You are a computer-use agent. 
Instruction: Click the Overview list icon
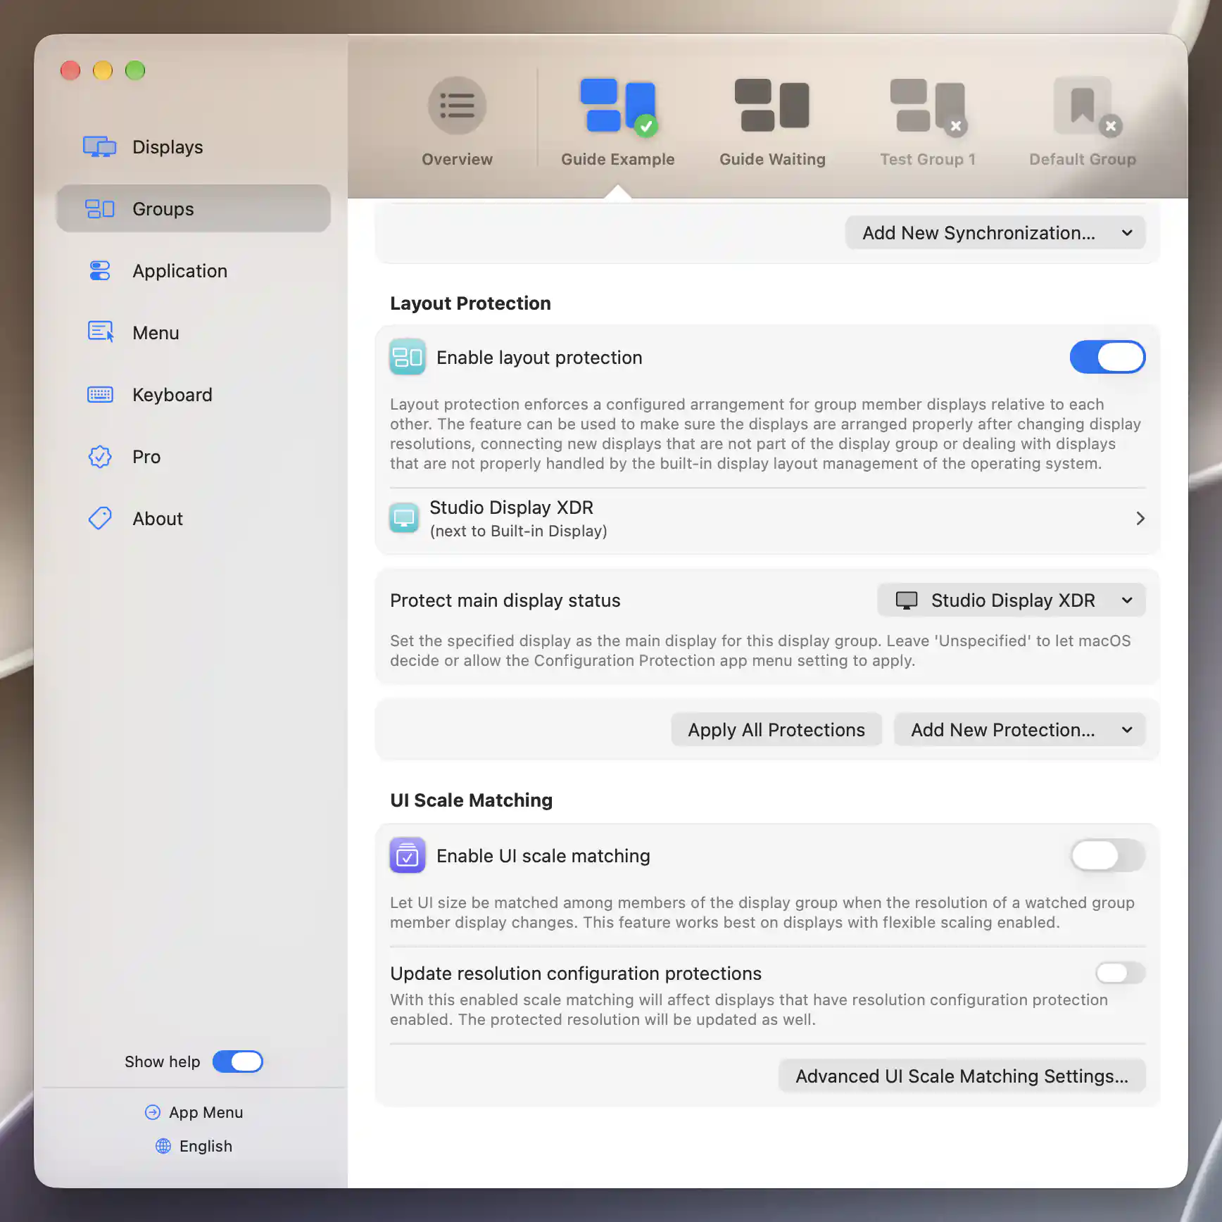tap(457, 106)
